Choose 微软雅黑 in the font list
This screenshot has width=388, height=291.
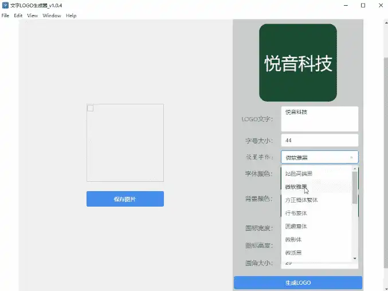click(x=316, y=187)
